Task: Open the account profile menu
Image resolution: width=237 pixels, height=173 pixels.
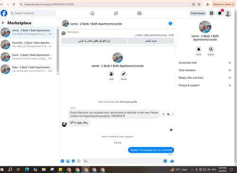Action: [228, 13]
